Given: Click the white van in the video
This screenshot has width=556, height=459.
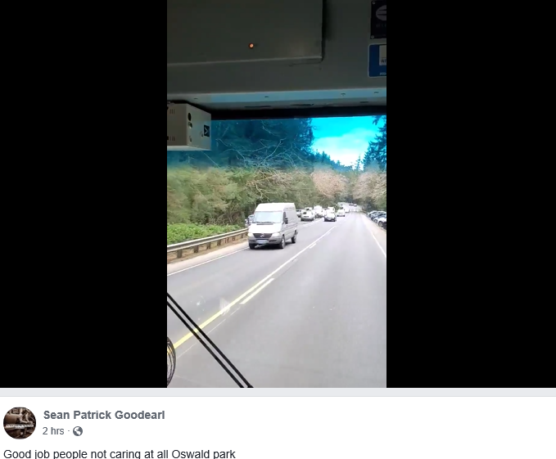Looking at the screenshot, I should tap(273, 226).
